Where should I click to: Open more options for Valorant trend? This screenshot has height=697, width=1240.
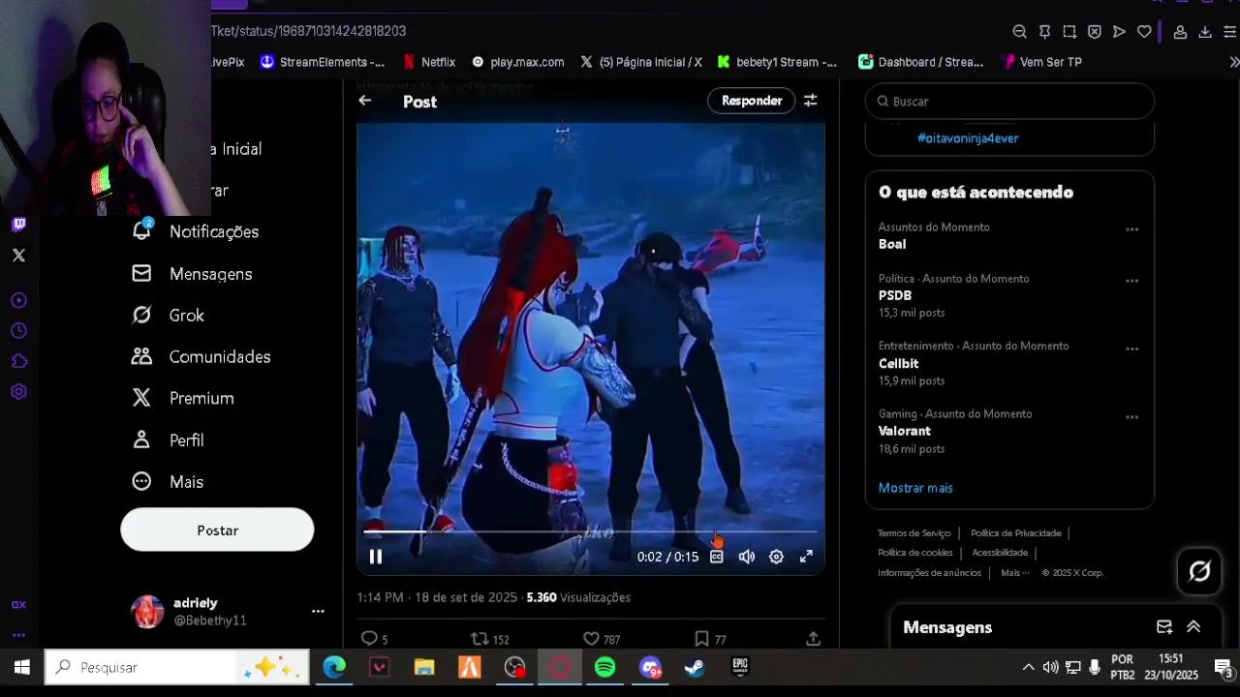click(1131, 416)
